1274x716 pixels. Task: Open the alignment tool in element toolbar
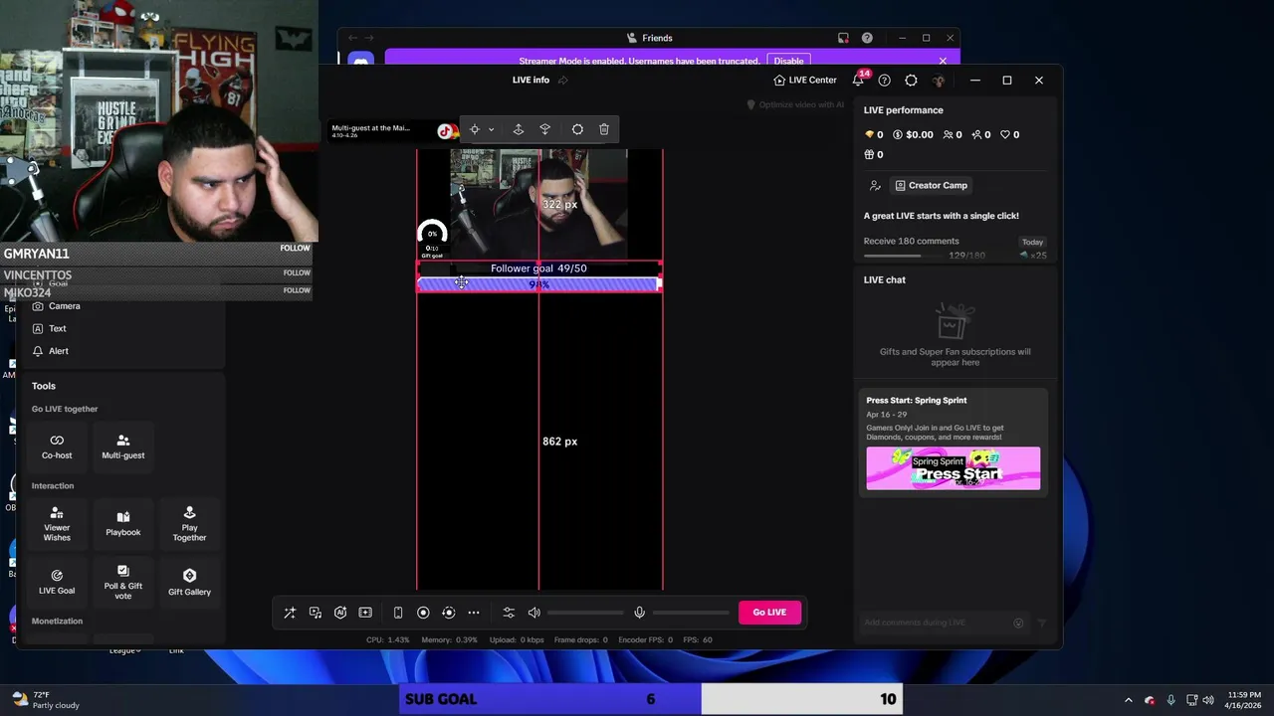pos(475,129)
